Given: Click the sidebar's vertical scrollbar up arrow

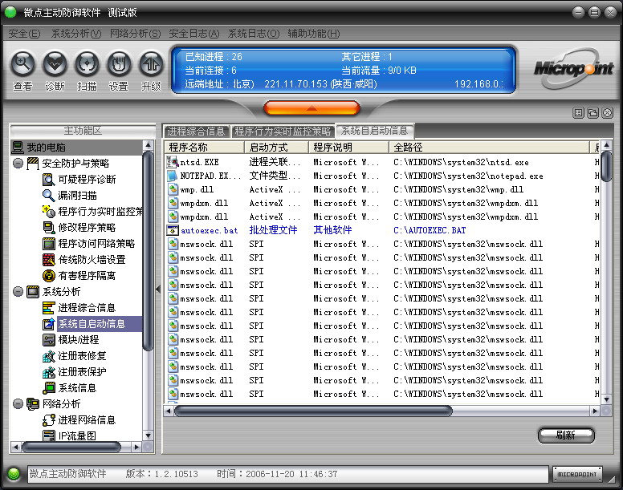Looking at the screenshot, I should click(x=148, y=145).
